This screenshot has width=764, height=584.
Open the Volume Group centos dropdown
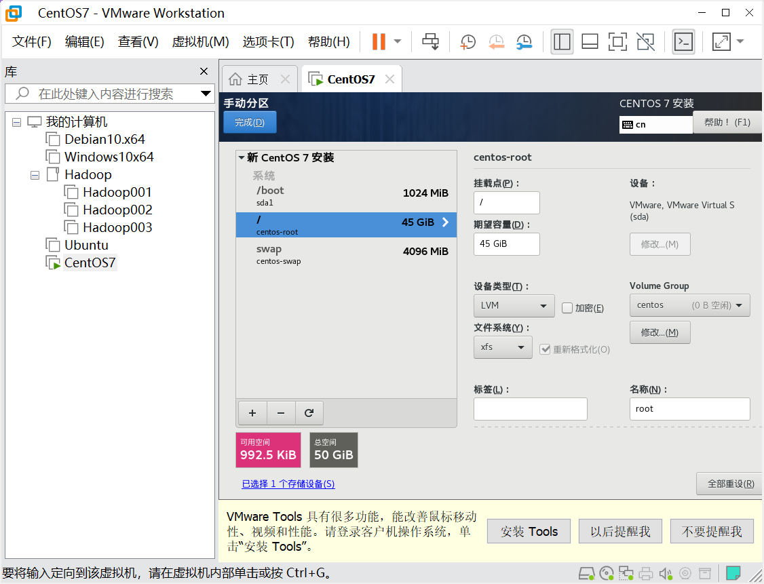point(689,305)
